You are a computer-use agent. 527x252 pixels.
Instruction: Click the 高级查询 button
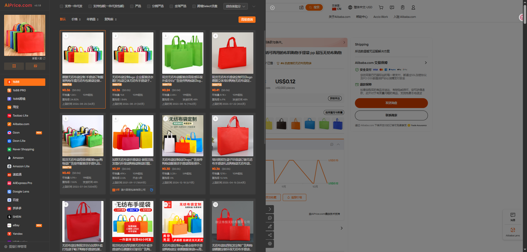tap(247, 19)
